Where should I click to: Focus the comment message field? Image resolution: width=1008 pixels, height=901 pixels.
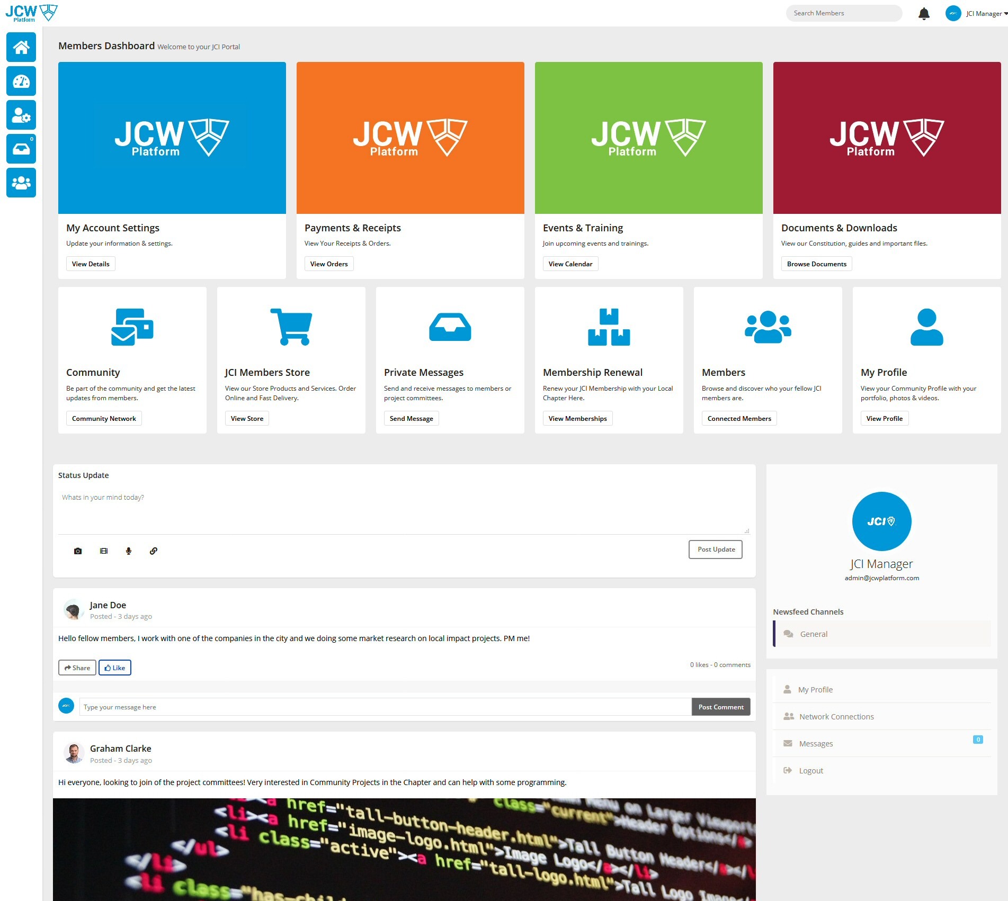click(x=386, y=707)
